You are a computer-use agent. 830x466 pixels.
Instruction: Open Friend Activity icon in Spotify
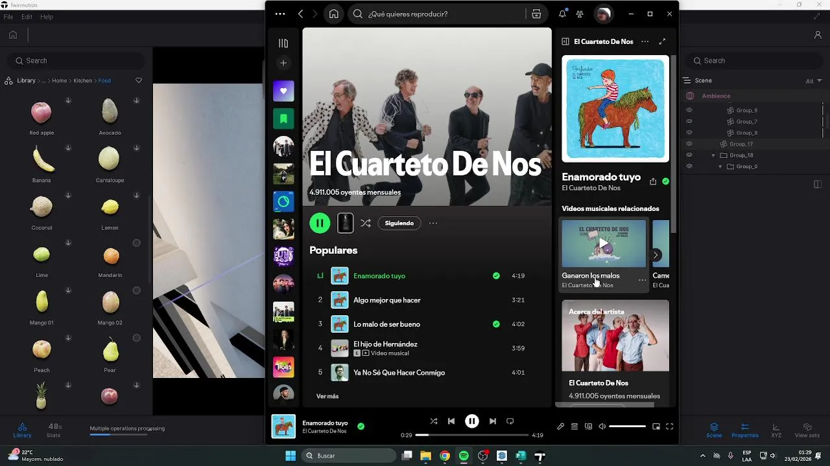580,14
